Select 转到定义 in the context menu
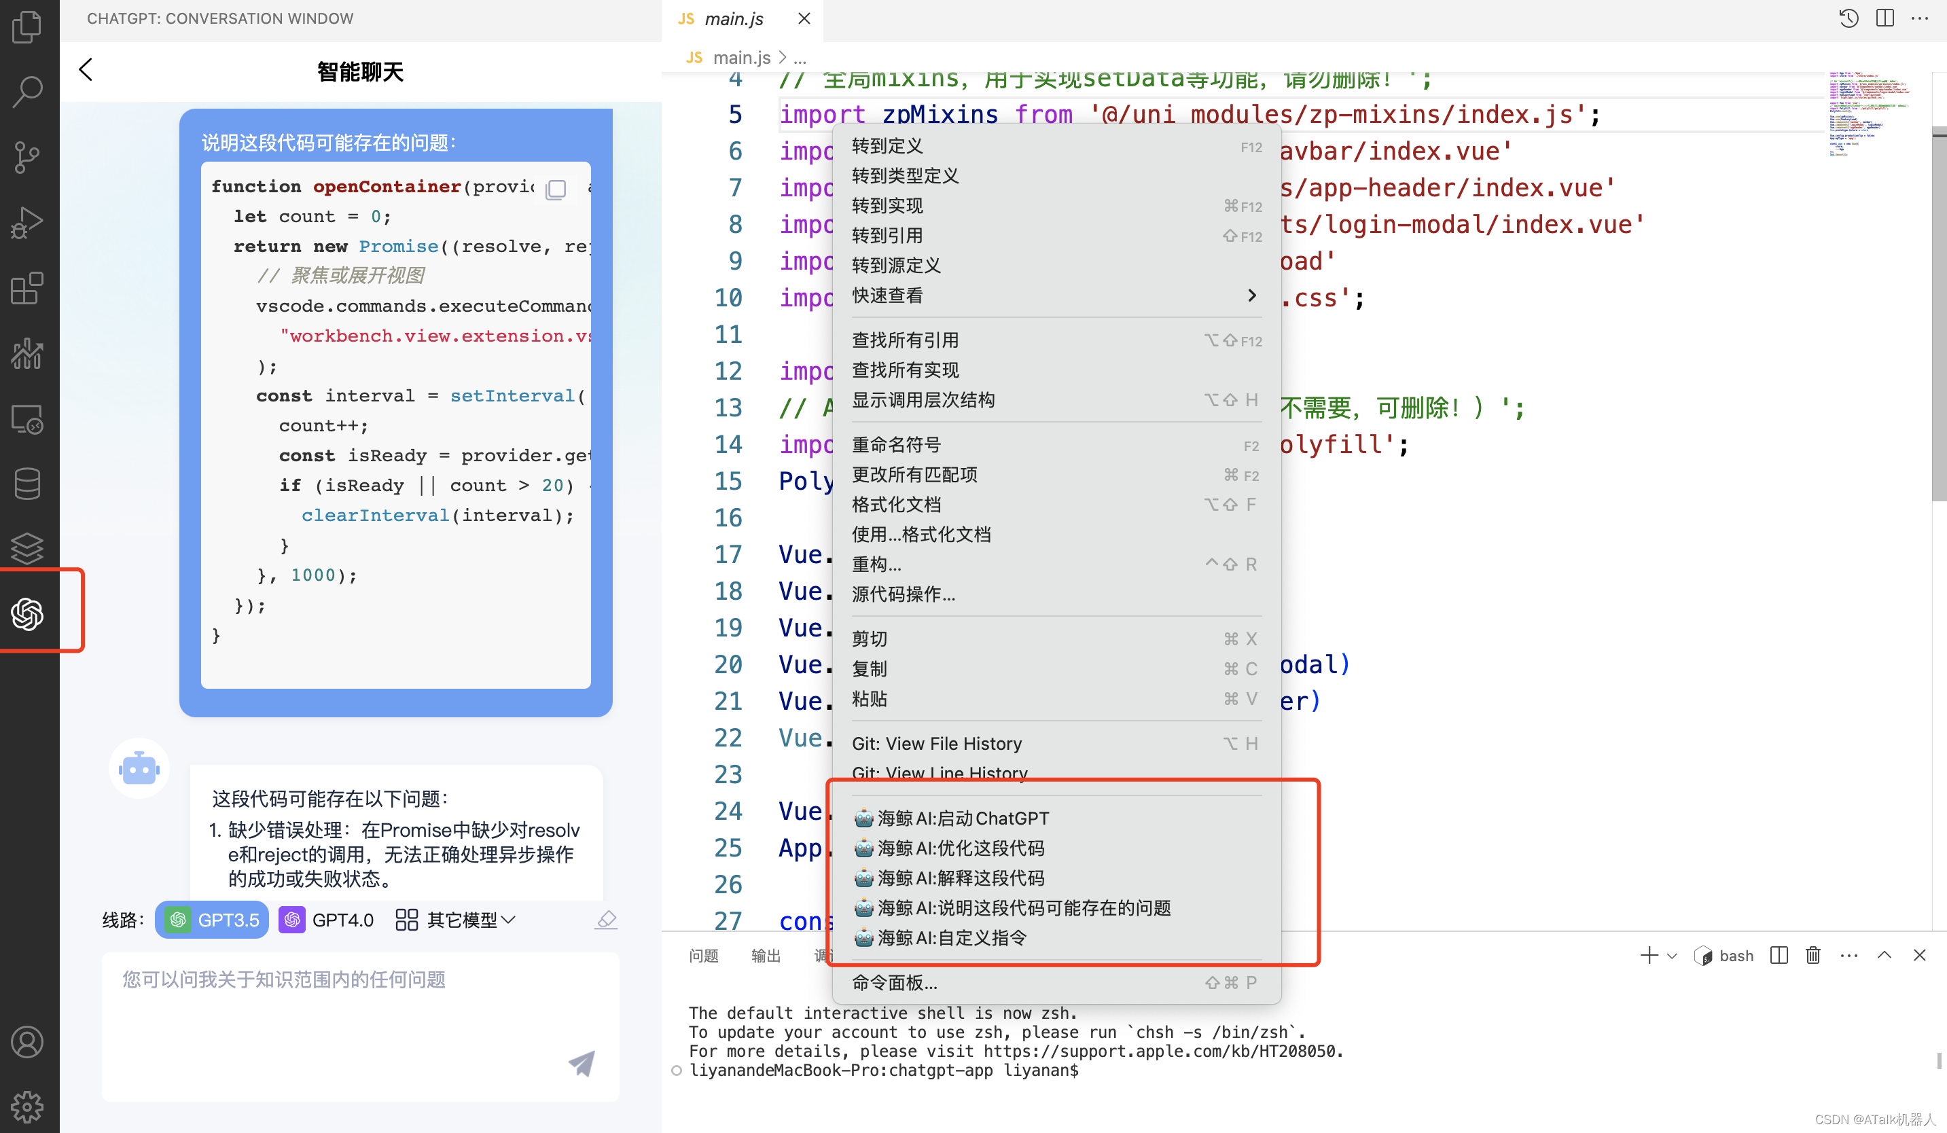Viewport: 1947px width, 1133px height. coord(887,146)
